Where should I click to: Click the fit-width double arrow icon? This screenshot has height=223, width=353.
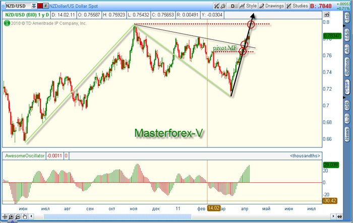(x=340, y=216)
